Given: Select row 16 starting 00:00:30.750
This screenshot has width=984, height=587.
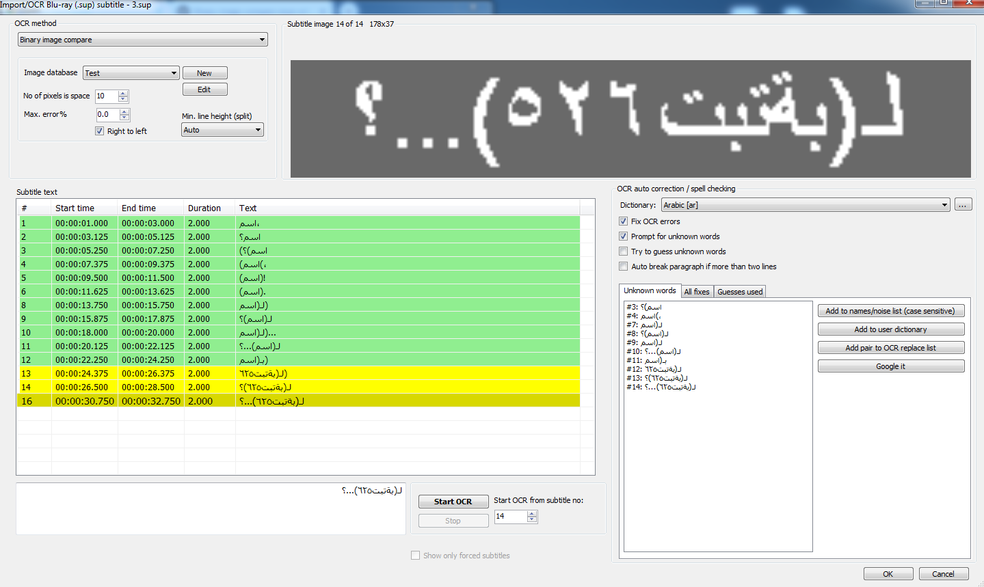Looking at the screenshot, I should pos(298,401).
